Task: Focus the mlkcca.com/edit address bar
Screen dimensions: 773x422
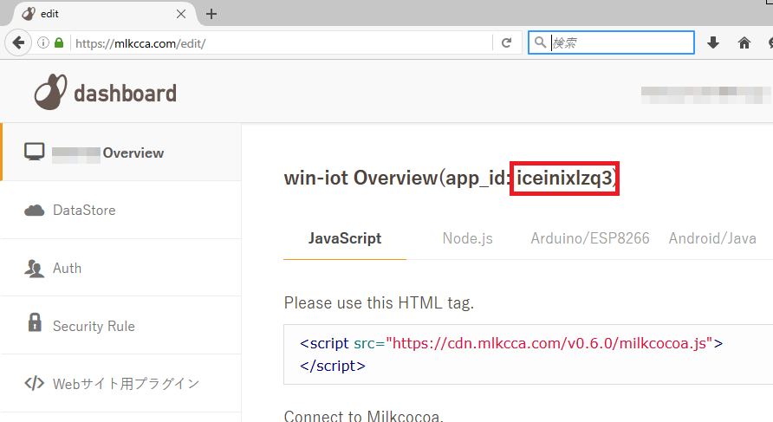Action: 281,42
